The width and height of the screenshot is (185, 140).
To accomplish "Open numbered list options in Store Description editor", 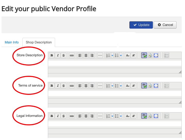I will click(x=112, y=55).
